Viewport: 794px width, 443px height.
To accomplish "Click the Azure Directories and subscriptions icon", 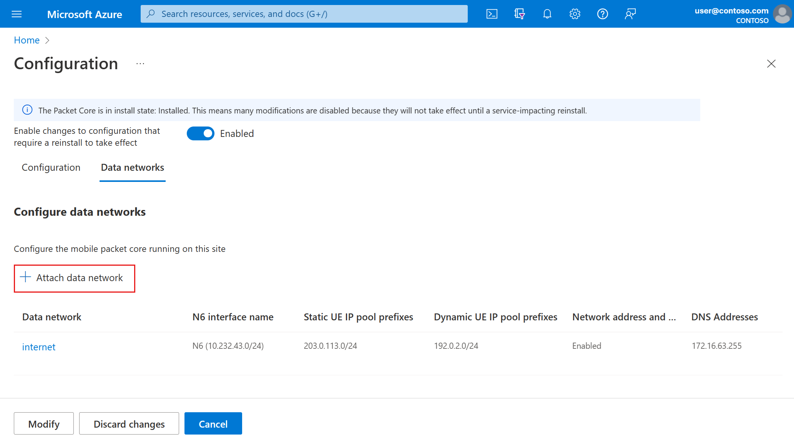I will [518, 13].
